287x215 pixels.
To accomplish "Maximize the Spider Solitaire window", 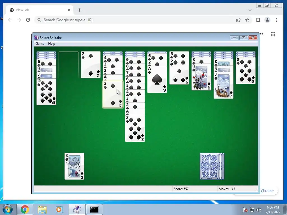I will point(244,38).
